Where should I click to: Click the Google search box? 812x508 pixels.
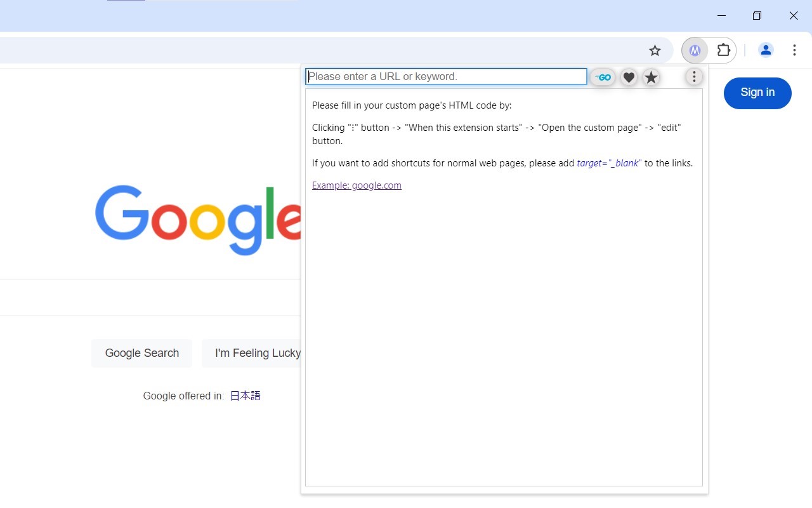coord(150,297)
